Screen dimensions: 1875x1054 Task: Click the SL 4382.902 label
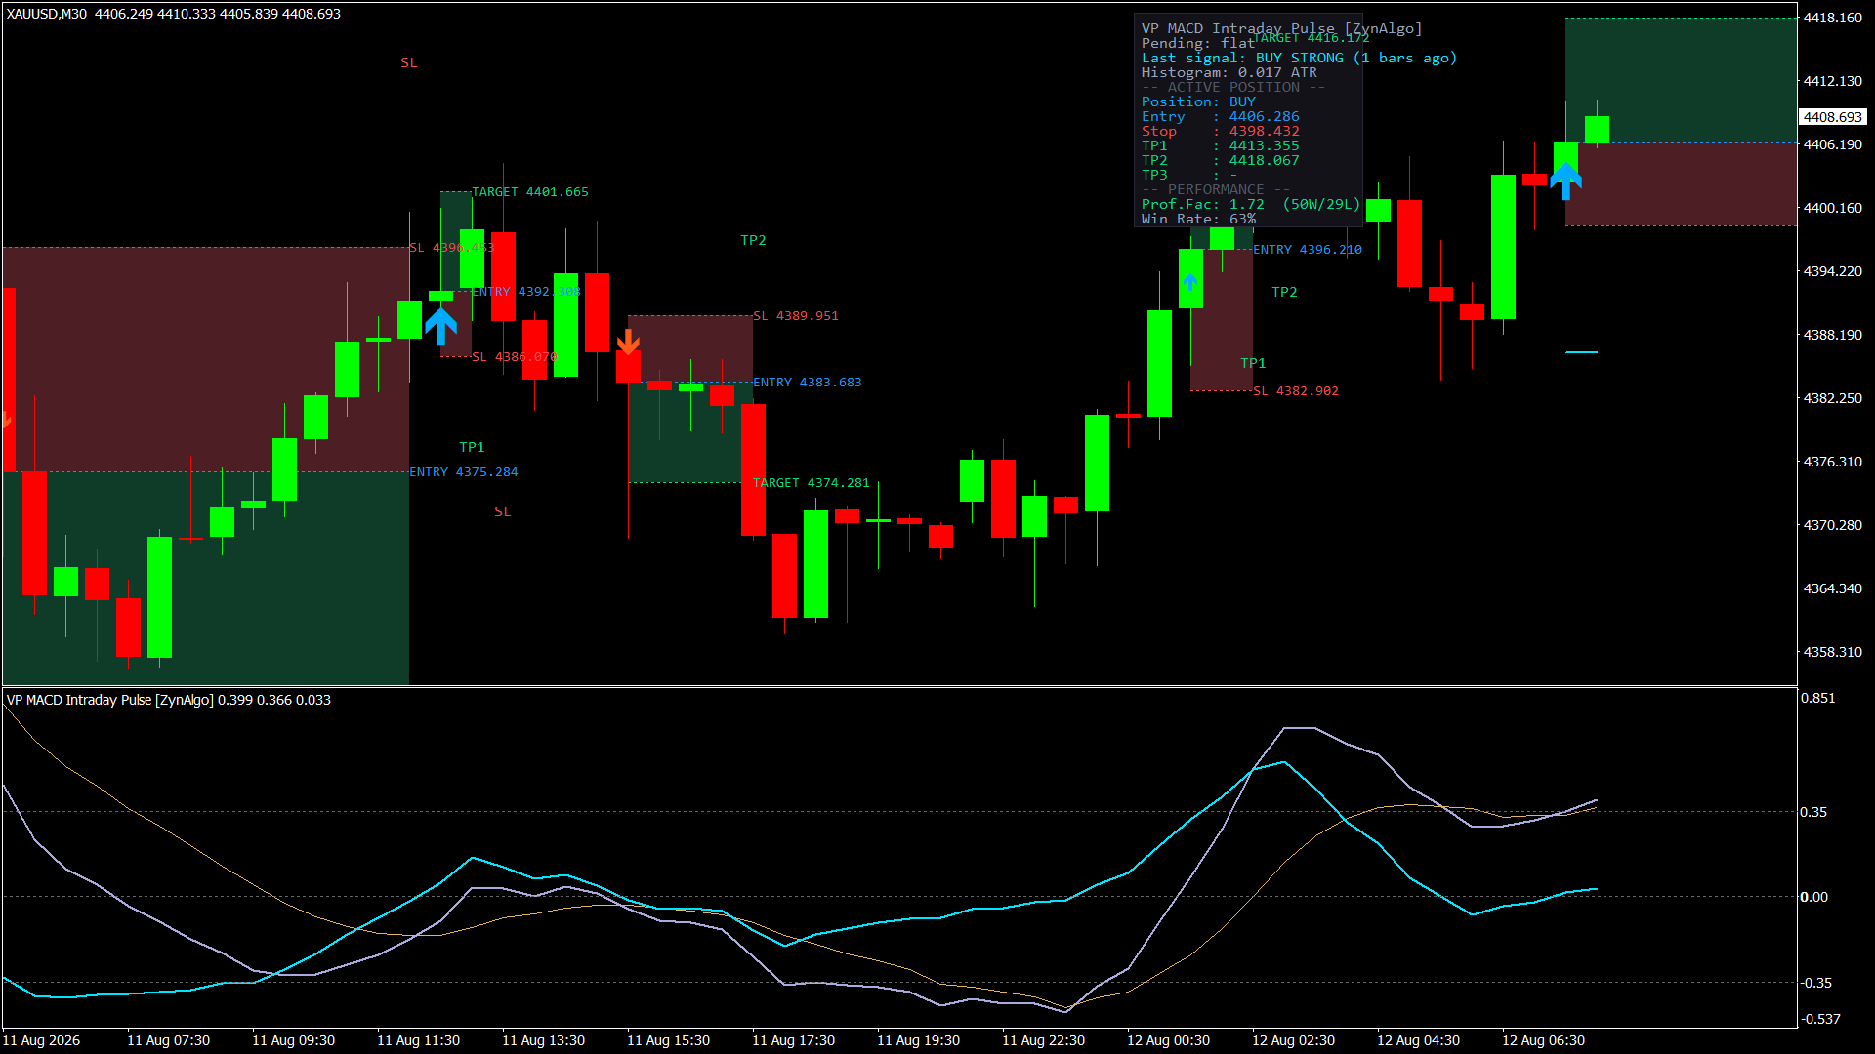(x=1296, y=391)
